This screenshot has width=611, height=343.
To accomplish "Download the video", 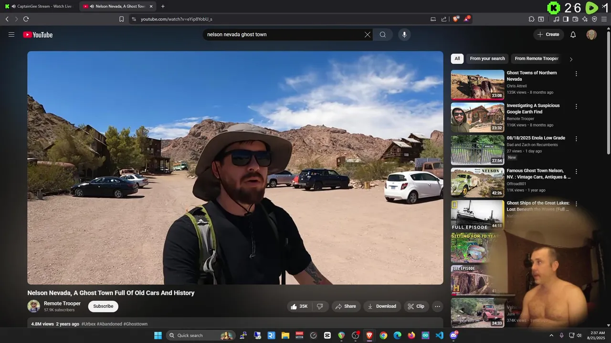I will click(x=382, y=306).
